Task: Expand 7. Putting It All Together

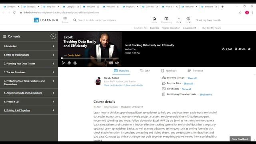Action: [x=29, y=110]
